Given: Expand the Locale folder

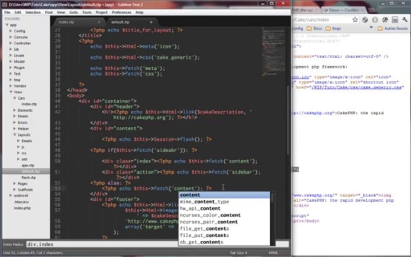Looking at the screenshot, I should click(x=11, y=55).
